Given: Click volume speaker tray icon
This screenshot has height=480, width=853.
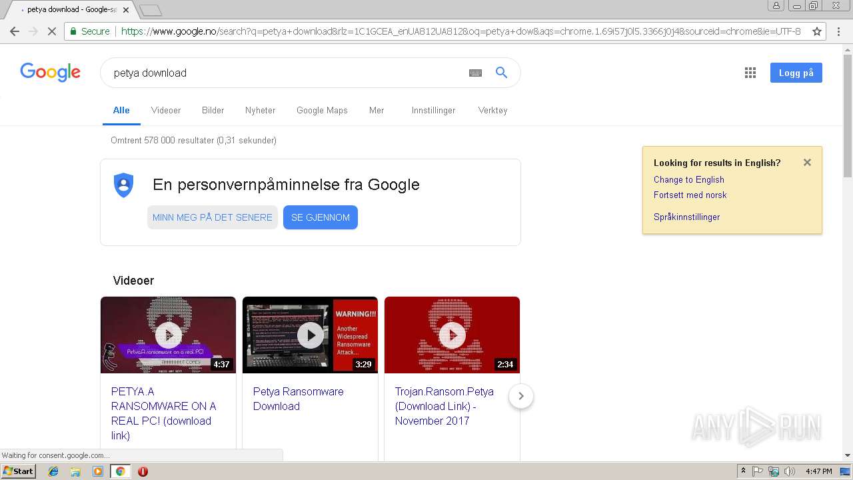Looking at the screenshot, I should pos(789,471).
